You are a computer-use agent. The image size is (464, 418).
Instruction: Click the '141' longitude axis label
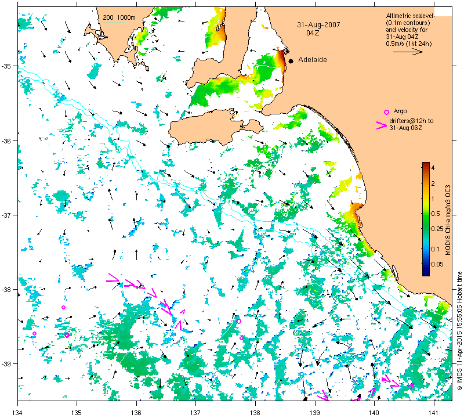click(434, 412)
